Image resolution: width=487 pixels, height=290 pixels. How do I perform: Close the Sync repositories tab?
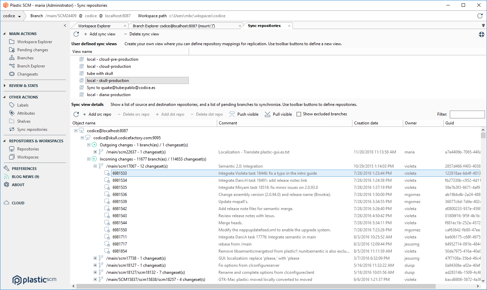tap(289, 26)
